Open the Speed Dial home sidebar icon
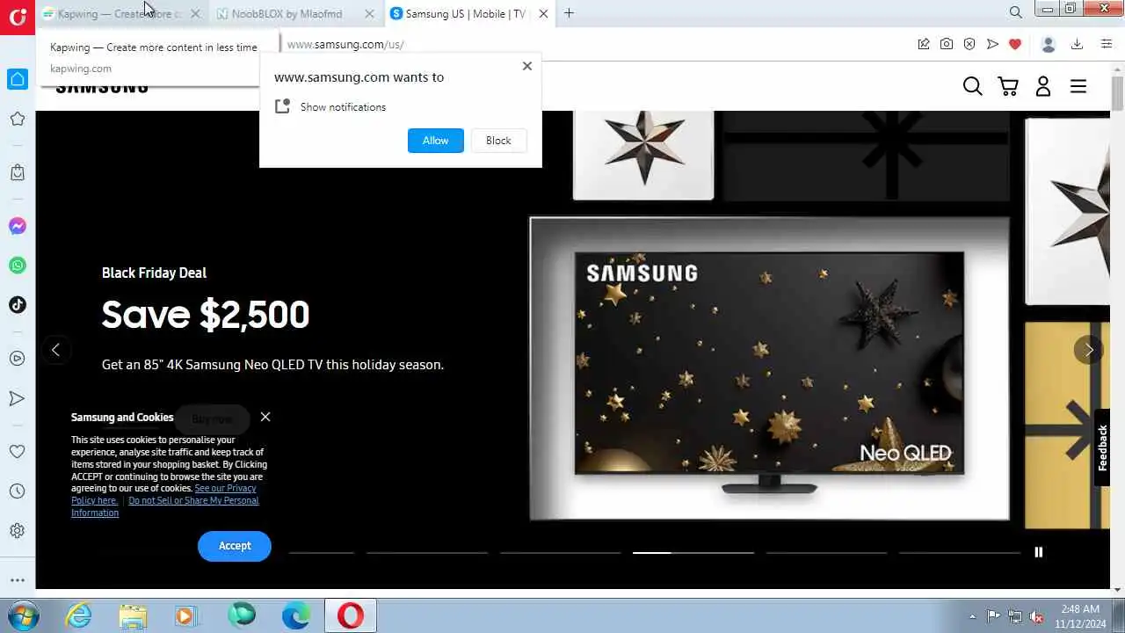Viewport: 1125px width, 633px height. coord(17,79)
